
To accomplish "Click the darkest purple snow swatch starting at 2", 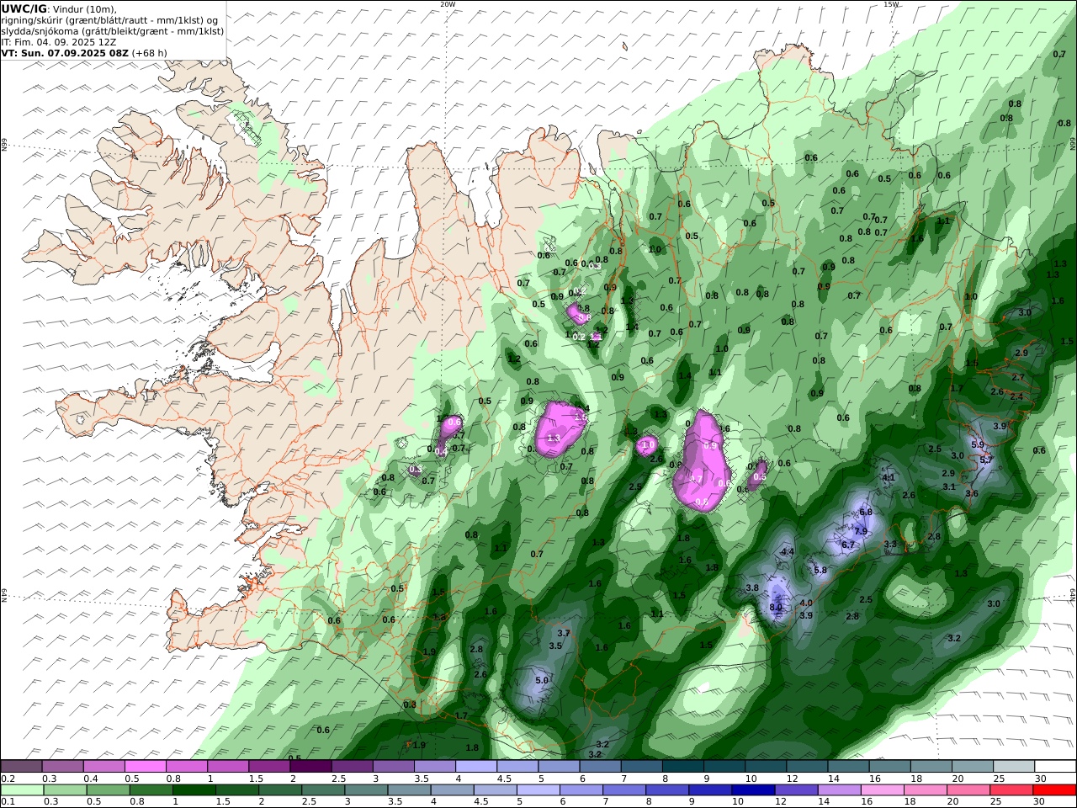I will pyautogui.click(x=310, y=767).
